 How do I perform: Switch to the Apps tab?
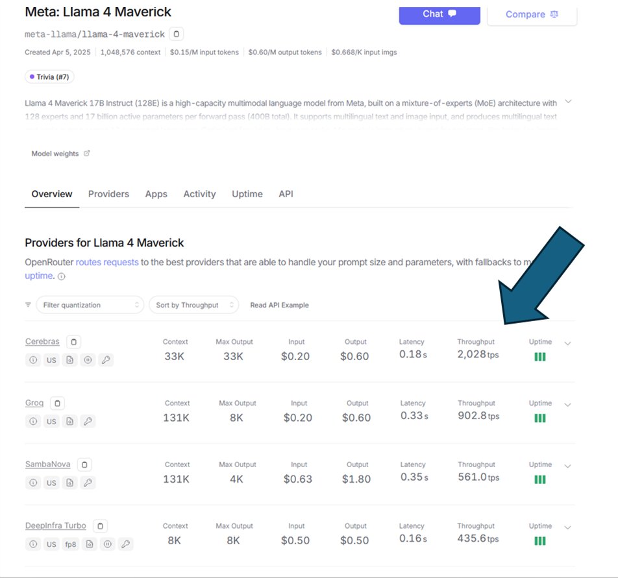pyautogui.click(x=156, y=194)
